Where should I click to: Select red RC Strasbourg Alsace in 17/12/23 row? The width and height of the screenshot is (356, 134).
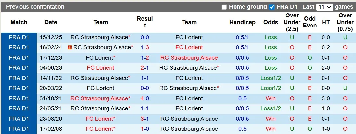(189, 58)
